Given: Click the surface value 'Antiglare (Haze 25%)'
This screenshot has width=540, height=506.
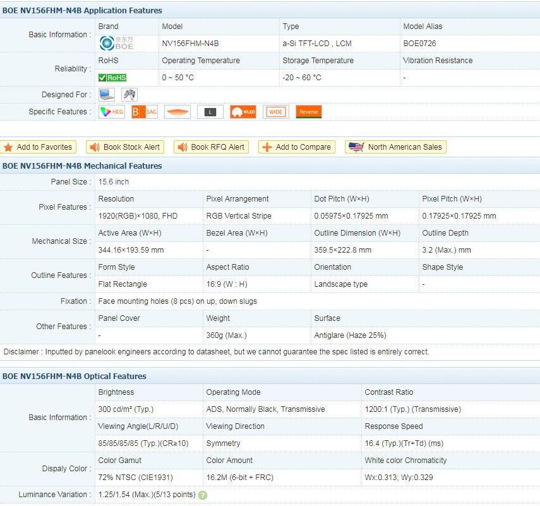Looking at the screenshot, I should click(351, 335).
